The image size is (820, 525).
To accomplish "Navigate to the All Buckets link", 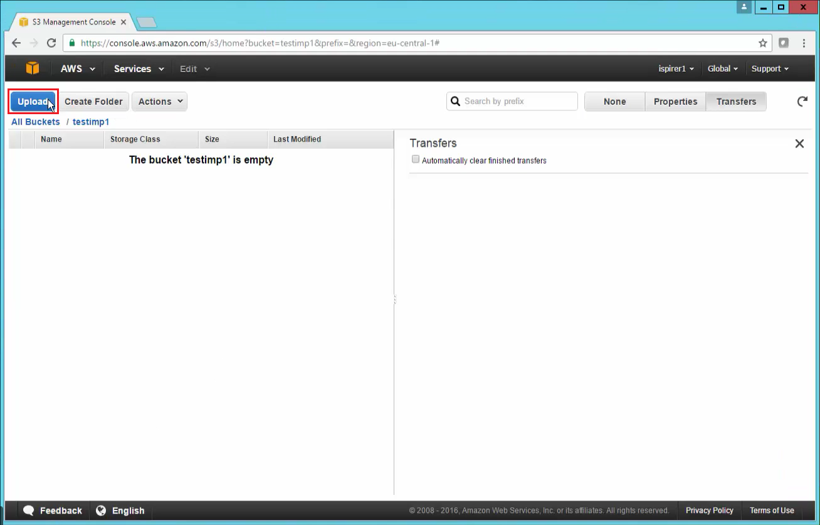I will coord(36,122).
